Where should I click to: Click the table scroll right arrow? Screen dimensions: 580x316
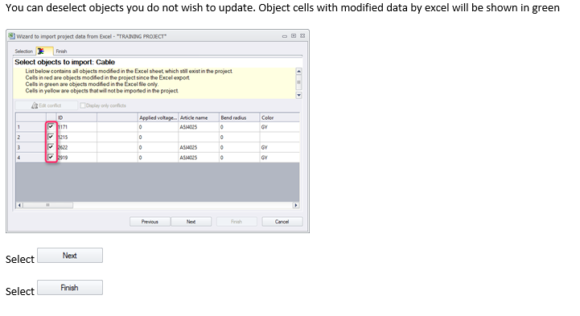tap(295, 205)
